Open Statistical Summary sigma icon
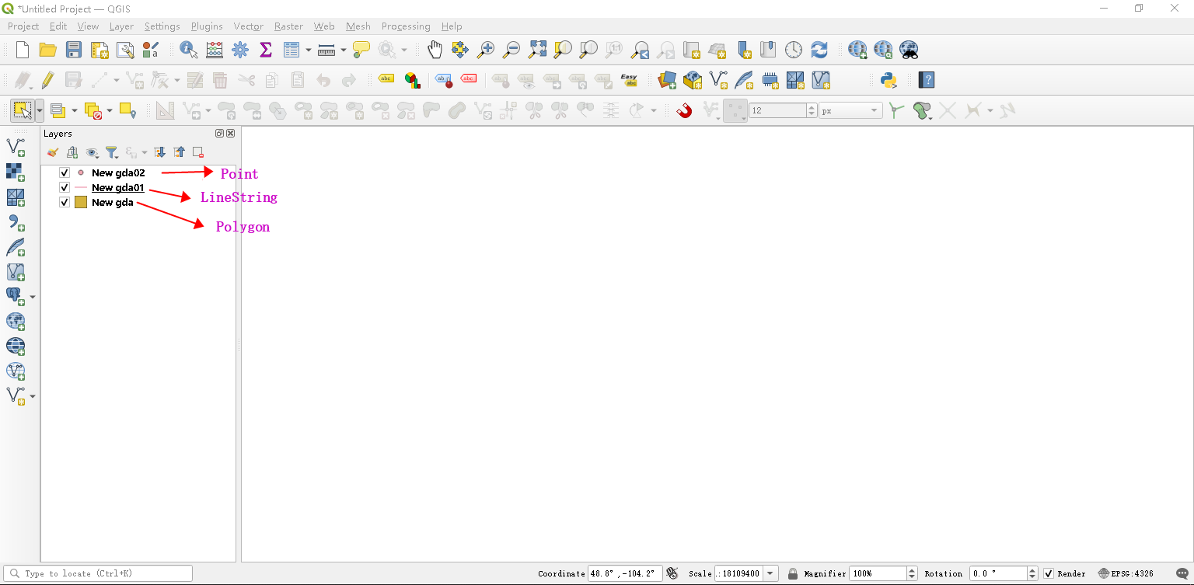This screenshot has width=1194, height=585. click(266, 50)
